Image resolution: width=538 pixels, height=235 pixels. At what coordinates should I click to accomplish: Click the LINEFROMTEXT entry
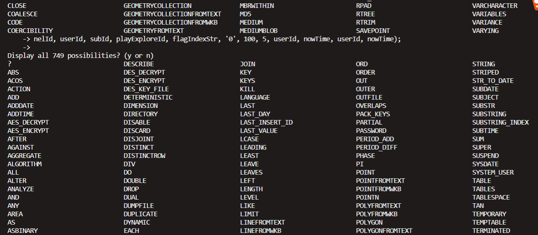[x=263, y=222]
